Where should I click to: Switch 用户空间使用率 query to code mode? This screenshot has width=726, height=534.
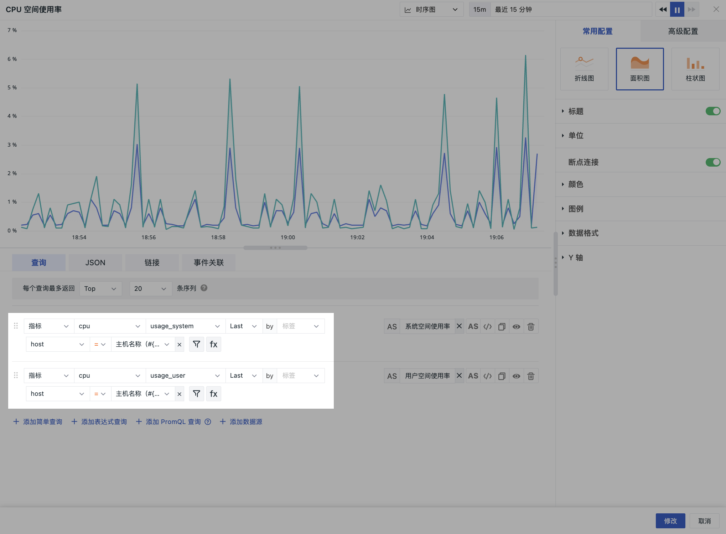click(487, 376)
